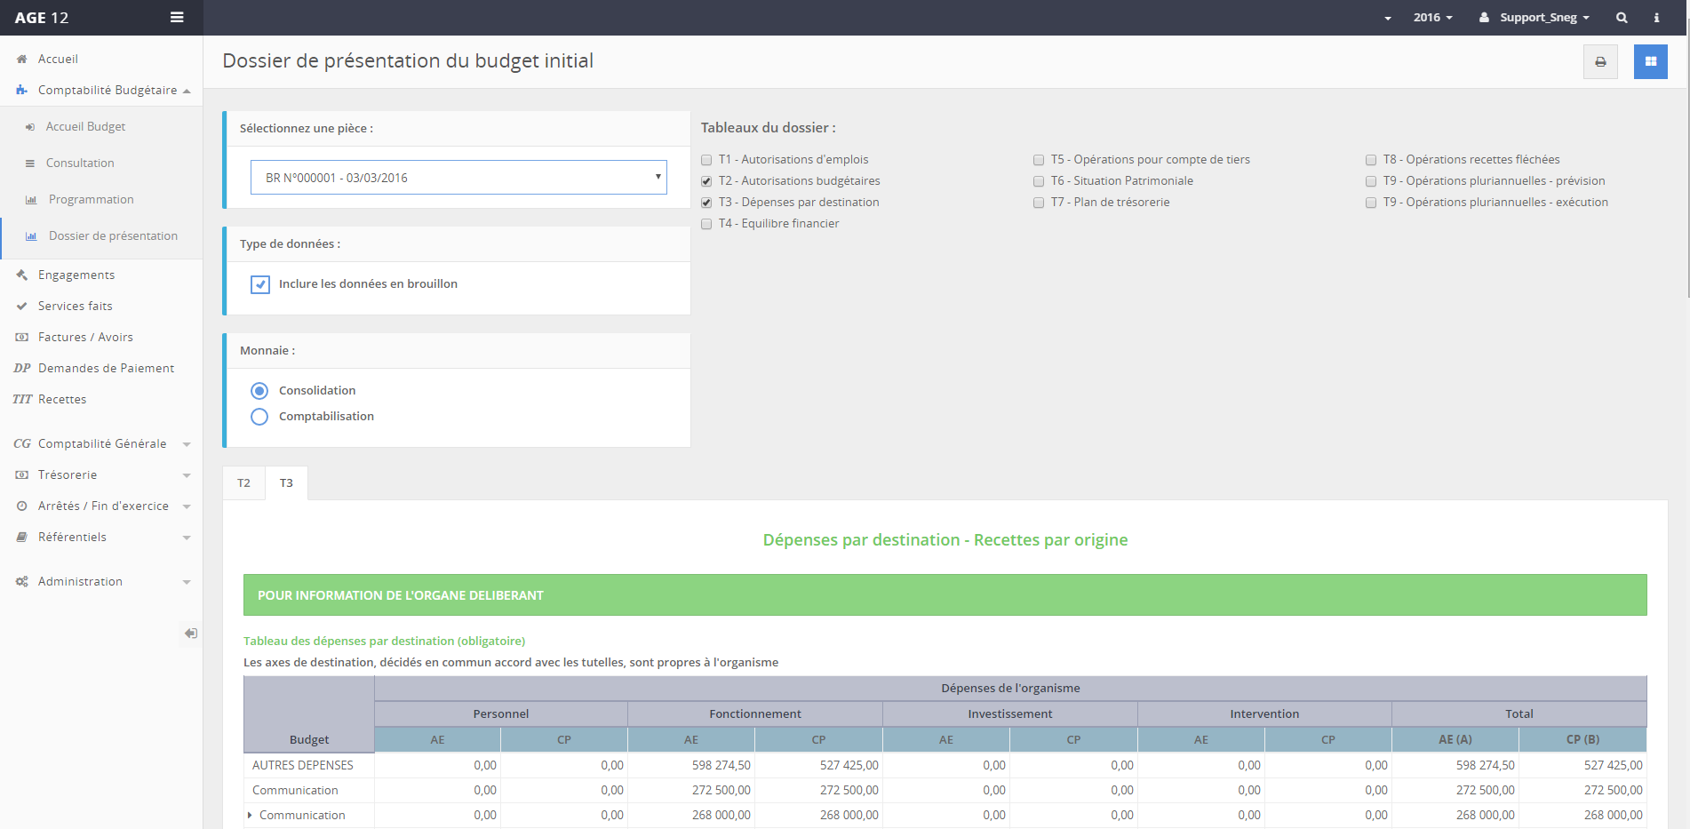
Task: Click the Accueil home icon
Action: pyautogui.click(x=22, y=60)
